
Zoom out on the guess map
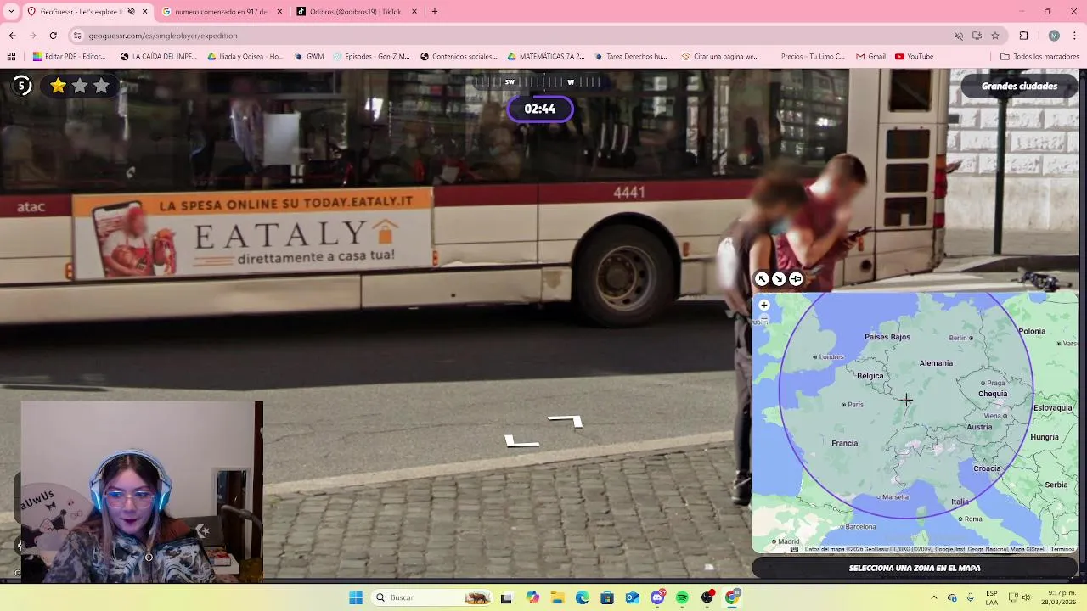coord(763,320)
